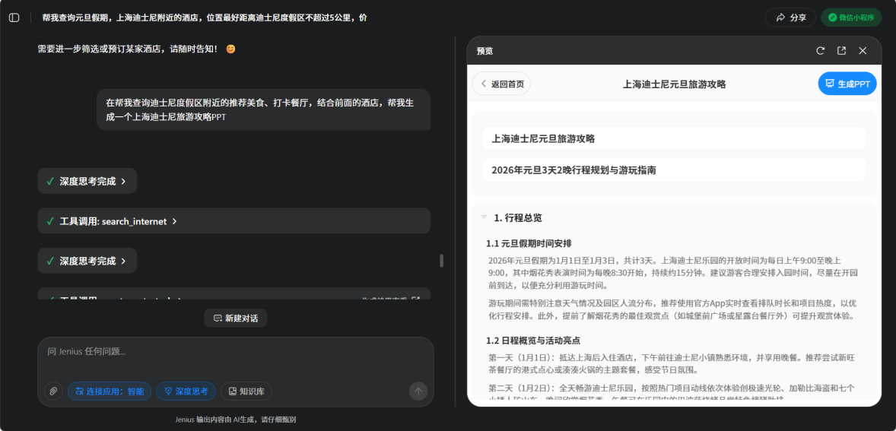
Task: Focus the 问 Jenius 任何问题 input box
Action: [228, 352]
